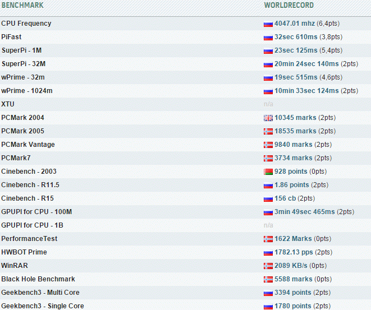Select the PiFast benchmark name
The height and width of the screenshot is (310, 371).
[x=11, y=37]
